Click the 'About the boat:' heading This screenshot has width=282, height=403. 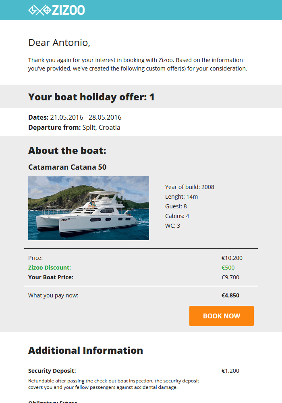click(x=67, y=151)
